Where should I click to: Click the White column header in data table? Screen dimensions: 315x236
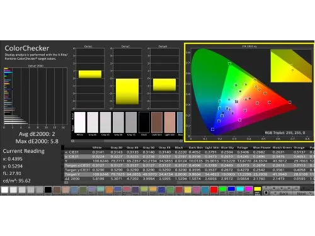pyautogui.click(x=97, y=148)
